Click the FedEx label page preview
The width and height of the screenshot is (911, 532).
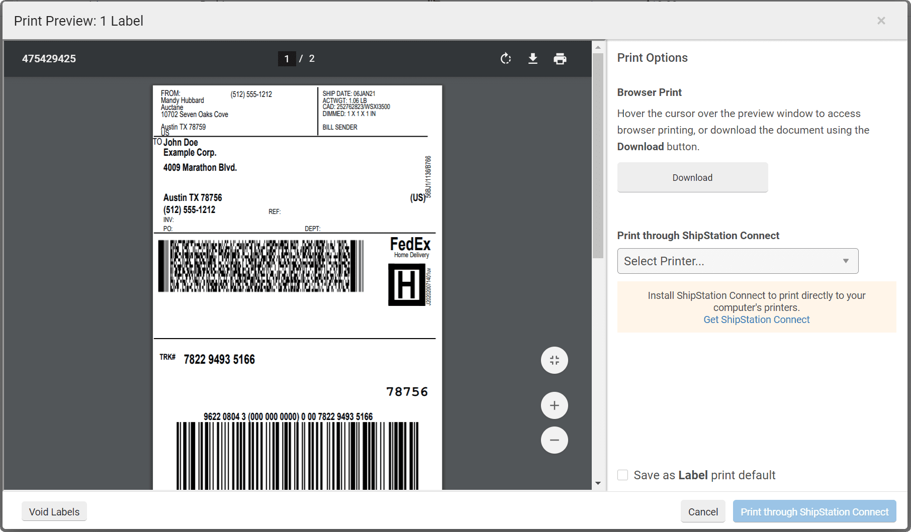click(297, 286)
